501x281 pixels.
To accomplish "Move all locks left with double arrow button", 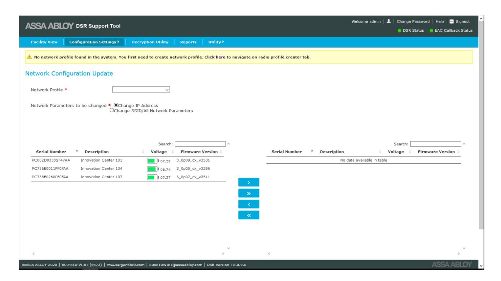I will (x=249, y=215).
